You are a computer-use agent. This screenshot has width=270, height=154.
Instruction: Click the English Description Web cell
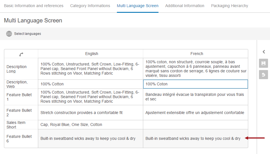(x=91, y=84)
